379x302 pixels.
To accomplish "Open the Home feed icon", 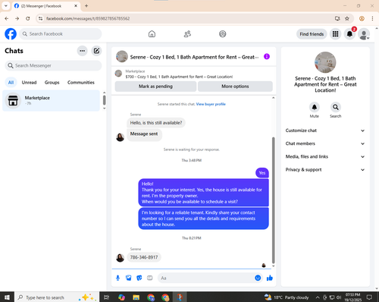I will click(x=152, y=34).
